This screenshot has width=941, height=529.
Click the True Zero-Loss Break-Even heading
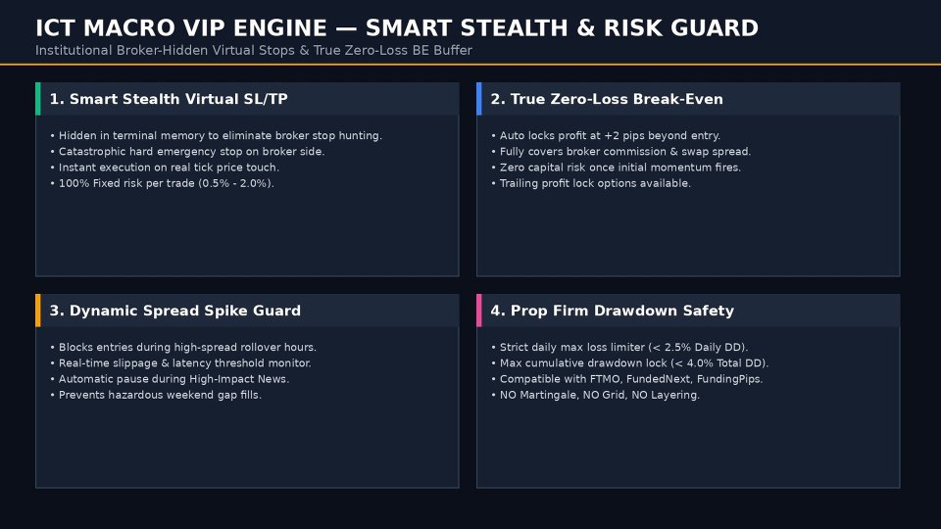[607, 99]
